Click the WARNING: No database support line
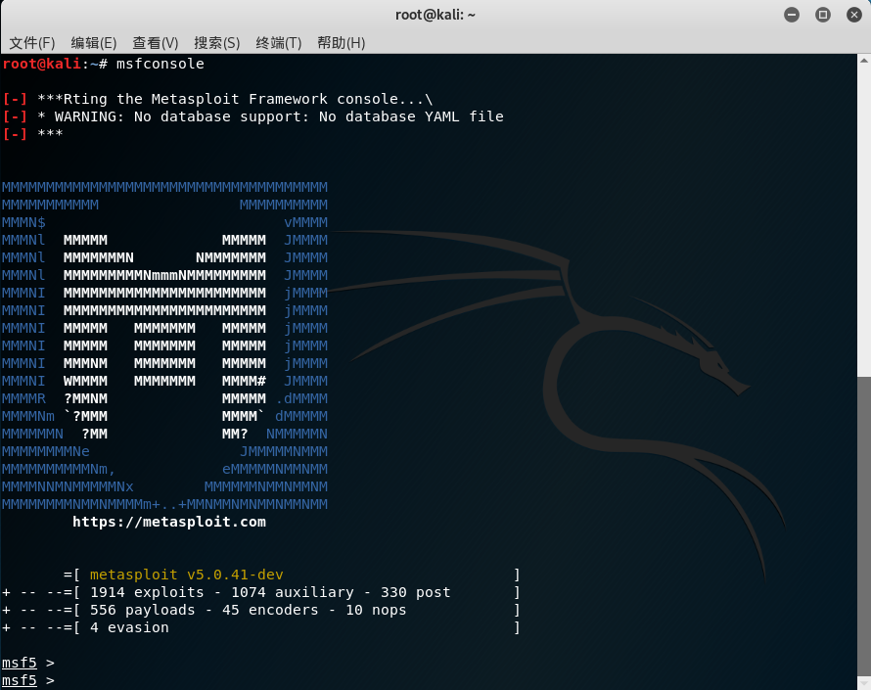This screenshot has height=690, width=871. click(252, 116)
